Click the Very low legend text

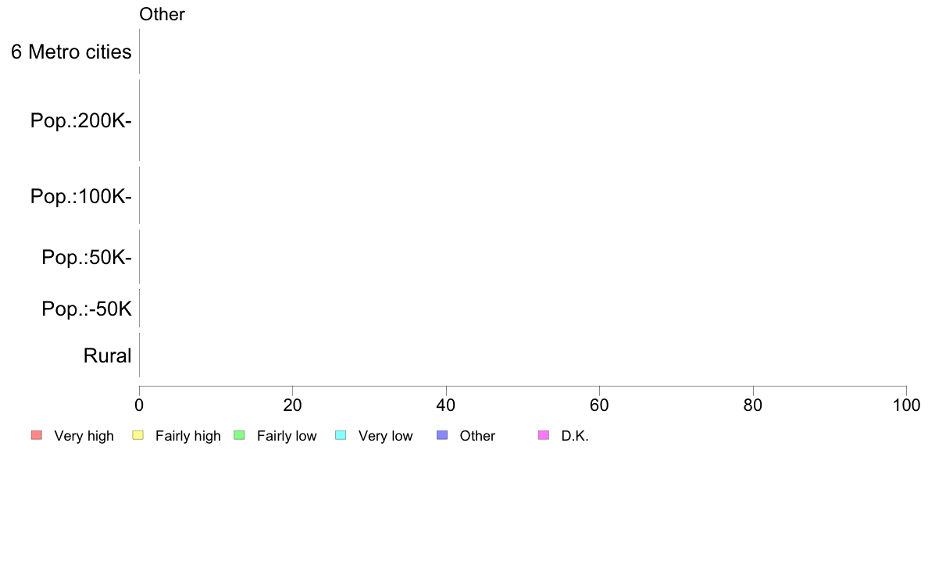pyautogui.click(x=385, y=436)
